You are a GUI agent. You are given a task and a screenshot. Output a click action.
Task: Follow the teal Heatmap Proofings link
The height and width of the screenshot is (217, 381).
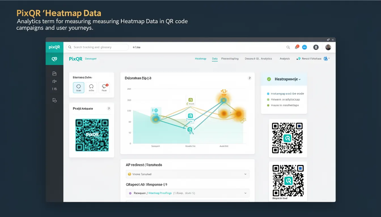[x=160, y=193]
